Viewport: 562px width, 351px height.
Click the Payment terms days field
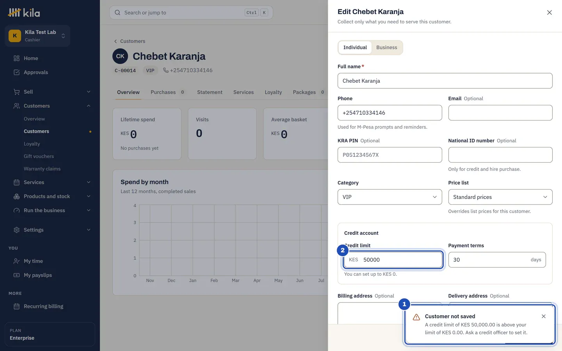tap(497, 260)
